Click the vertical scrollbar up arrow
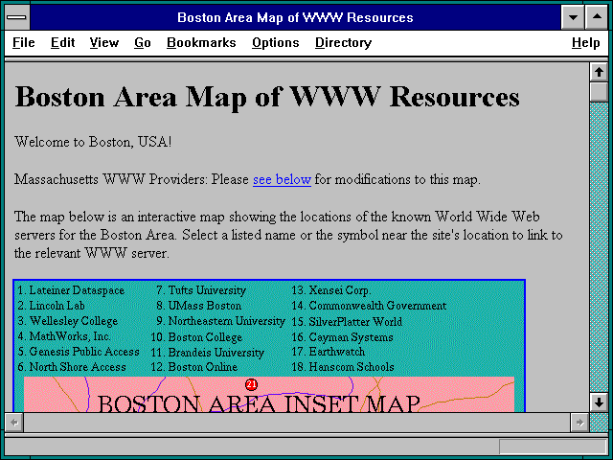The width and height of the screenshot is (613, 460). pyautogui.click(x=599, y=72)
